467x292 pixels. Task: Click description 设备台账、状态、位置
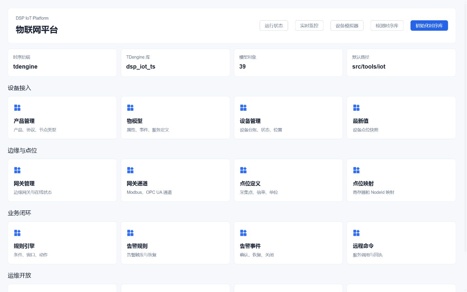pyautogui.click(x=261, y=130)
